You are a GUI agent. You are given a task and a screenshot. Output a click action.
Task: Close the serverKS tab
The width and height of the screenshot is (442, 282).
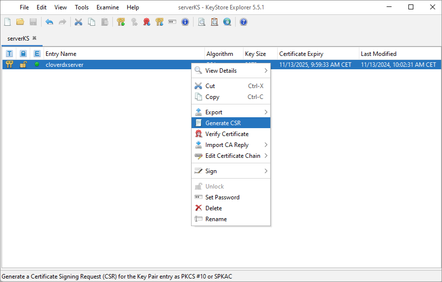pos(35,38)
